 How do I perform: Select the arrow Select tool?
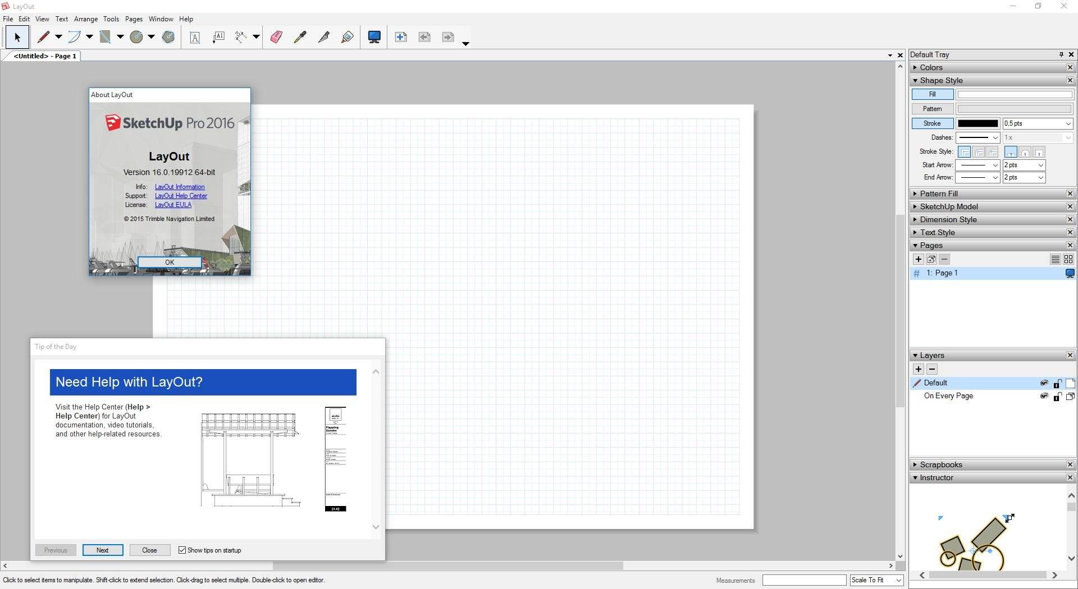coord(17,38)
